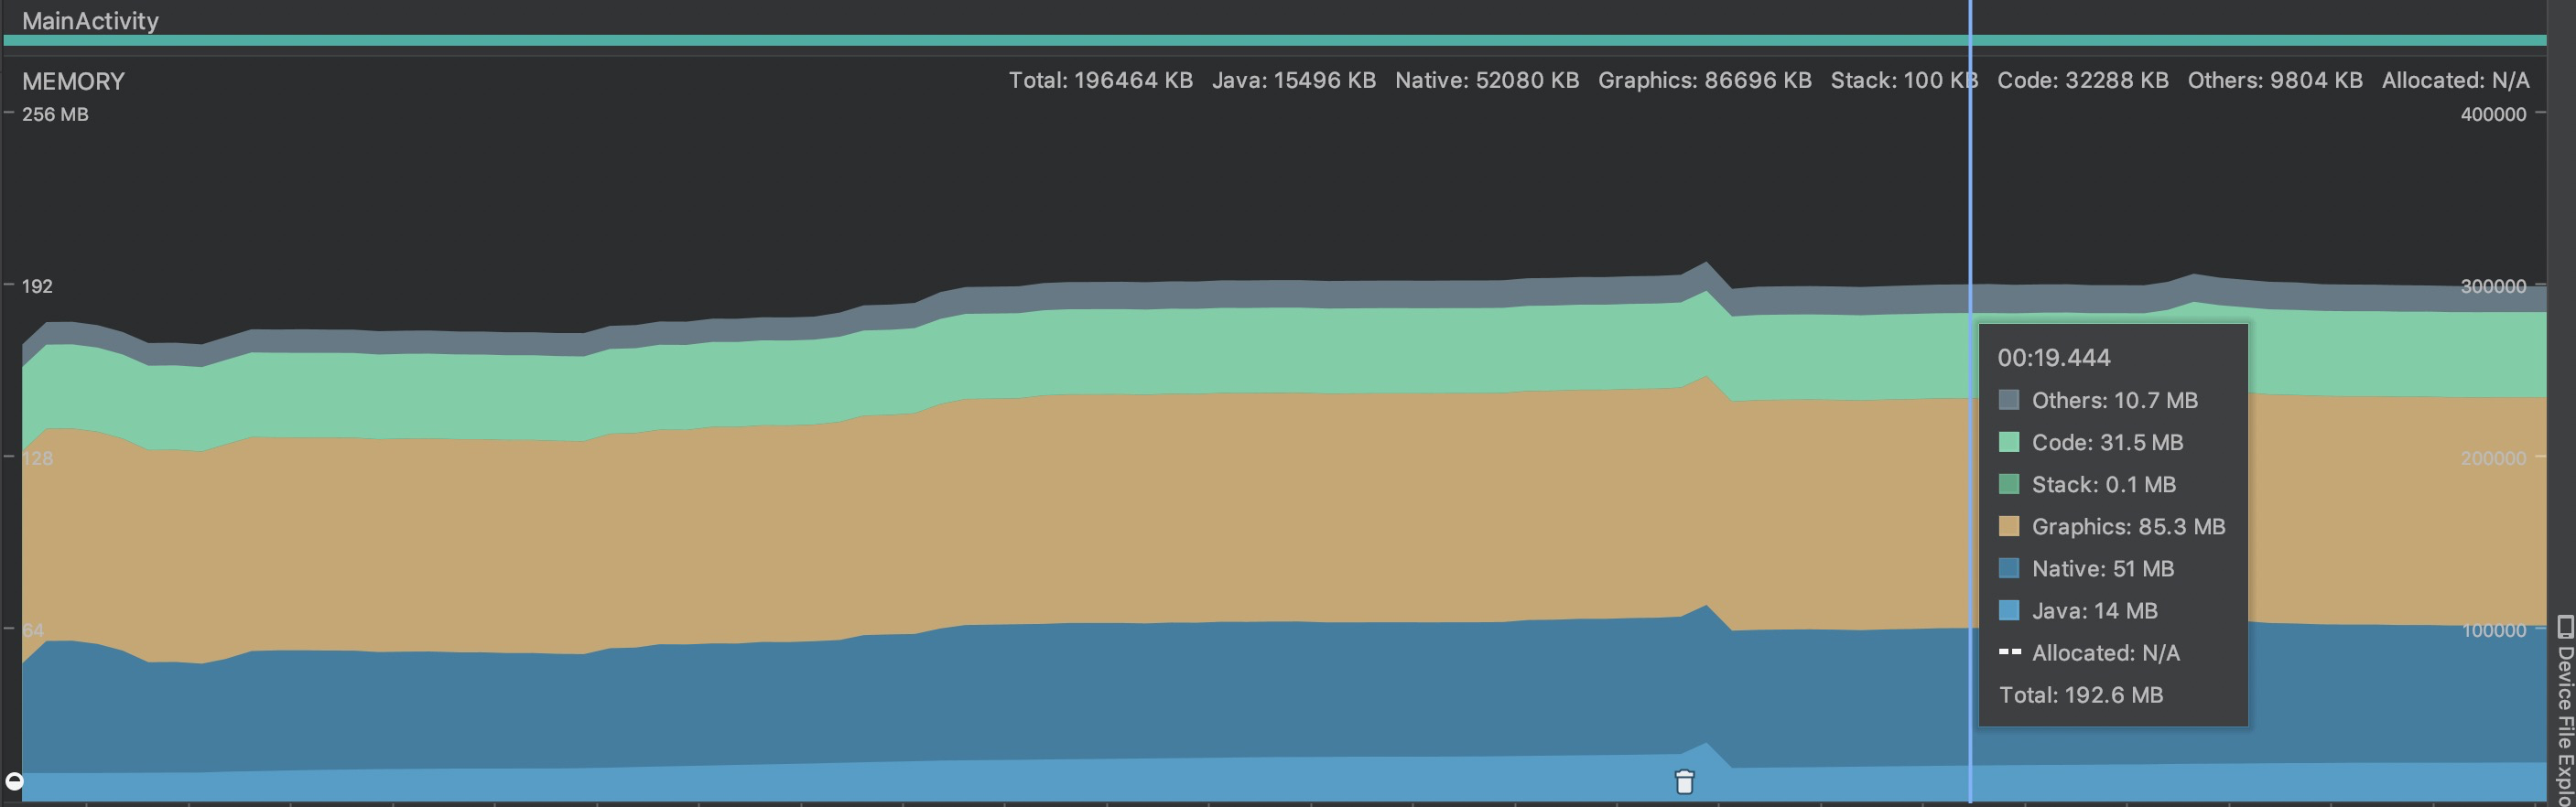Image resolution: width=2576 pixels, height=807 pixels.
Task: Click the Java light-blue swatch in tooltip
Action: (x=2008, y=610)
